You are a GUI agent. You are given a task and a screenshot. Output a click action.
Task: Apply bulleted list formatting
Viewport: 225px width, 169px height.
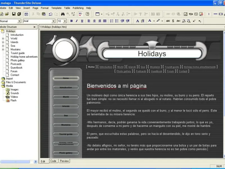tap(117, 21)
